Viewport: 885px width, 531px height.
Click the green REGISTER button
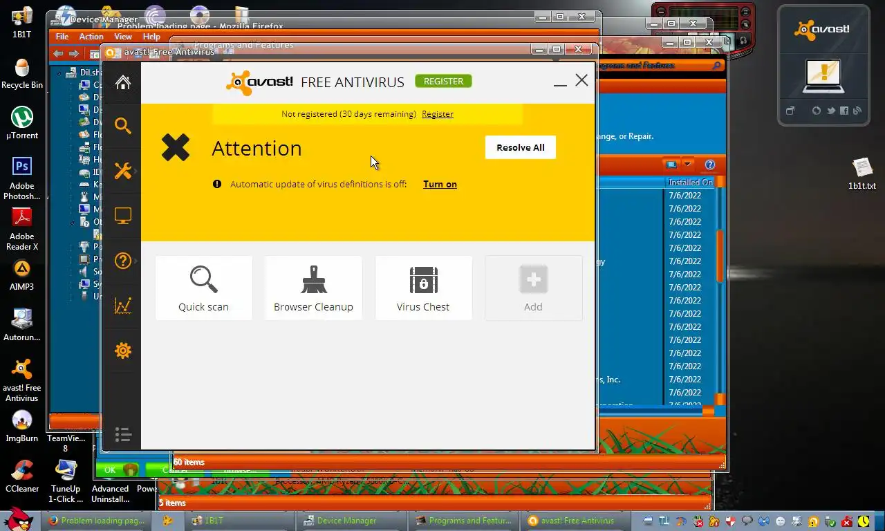(x=443, y=81)
